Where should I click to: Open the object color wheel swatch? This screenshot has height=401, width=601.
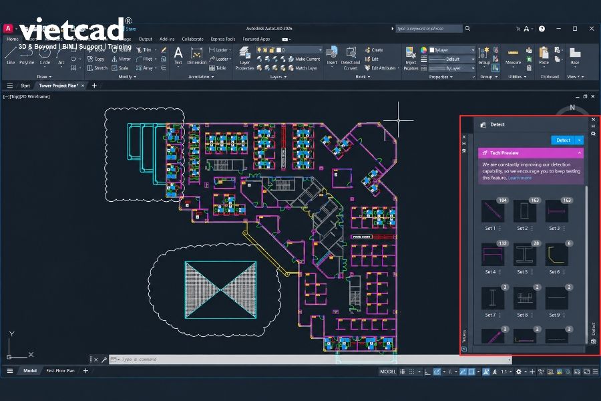pyautogui.click(x=423, y=50)
